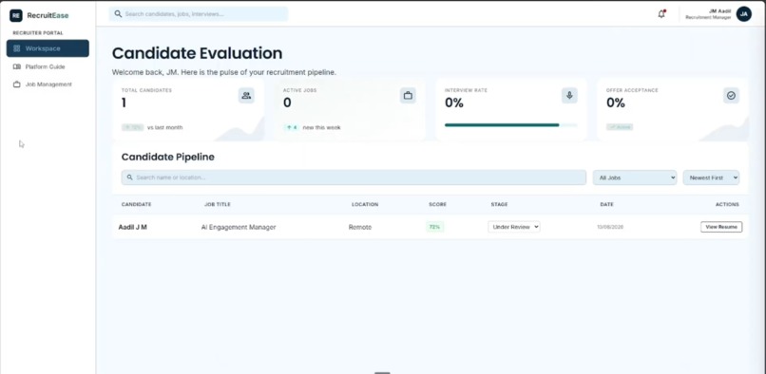Click the Location column header

click(365, 205)
